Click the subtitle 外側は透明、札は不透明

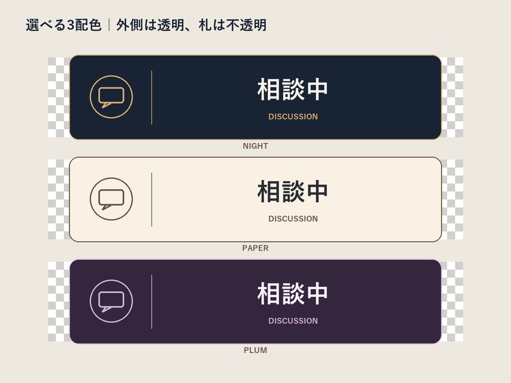(192, 25)
